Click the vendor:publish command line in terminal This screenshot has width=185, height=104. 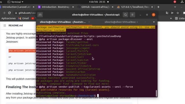(84, 87)
